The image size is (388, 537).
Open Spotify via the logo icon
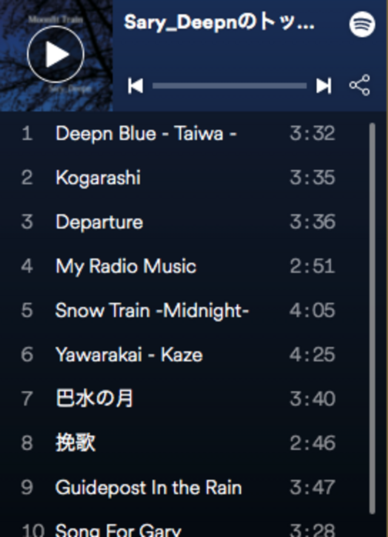(362, 24)
